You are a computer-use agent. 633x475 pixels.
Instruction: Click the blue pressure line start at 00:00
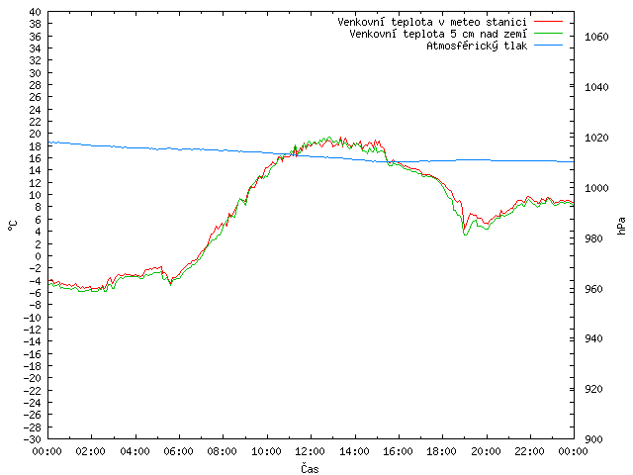tap(48, 142)
